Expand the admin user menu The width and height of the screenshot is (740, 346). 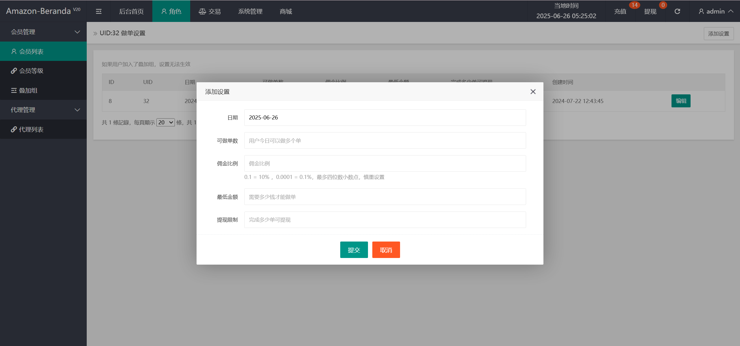(716, 11)
